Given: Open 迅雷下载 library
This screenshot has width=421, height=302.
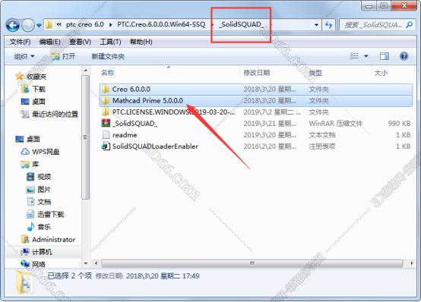Looking at the screenshot, I should (x=51, y=214).
